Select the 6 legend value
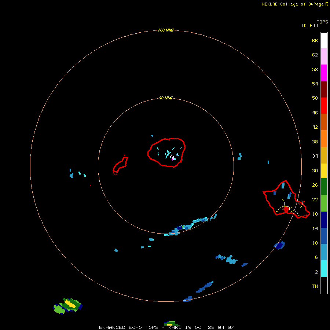The width and height of the screenshot is (330, 330). 316,257
